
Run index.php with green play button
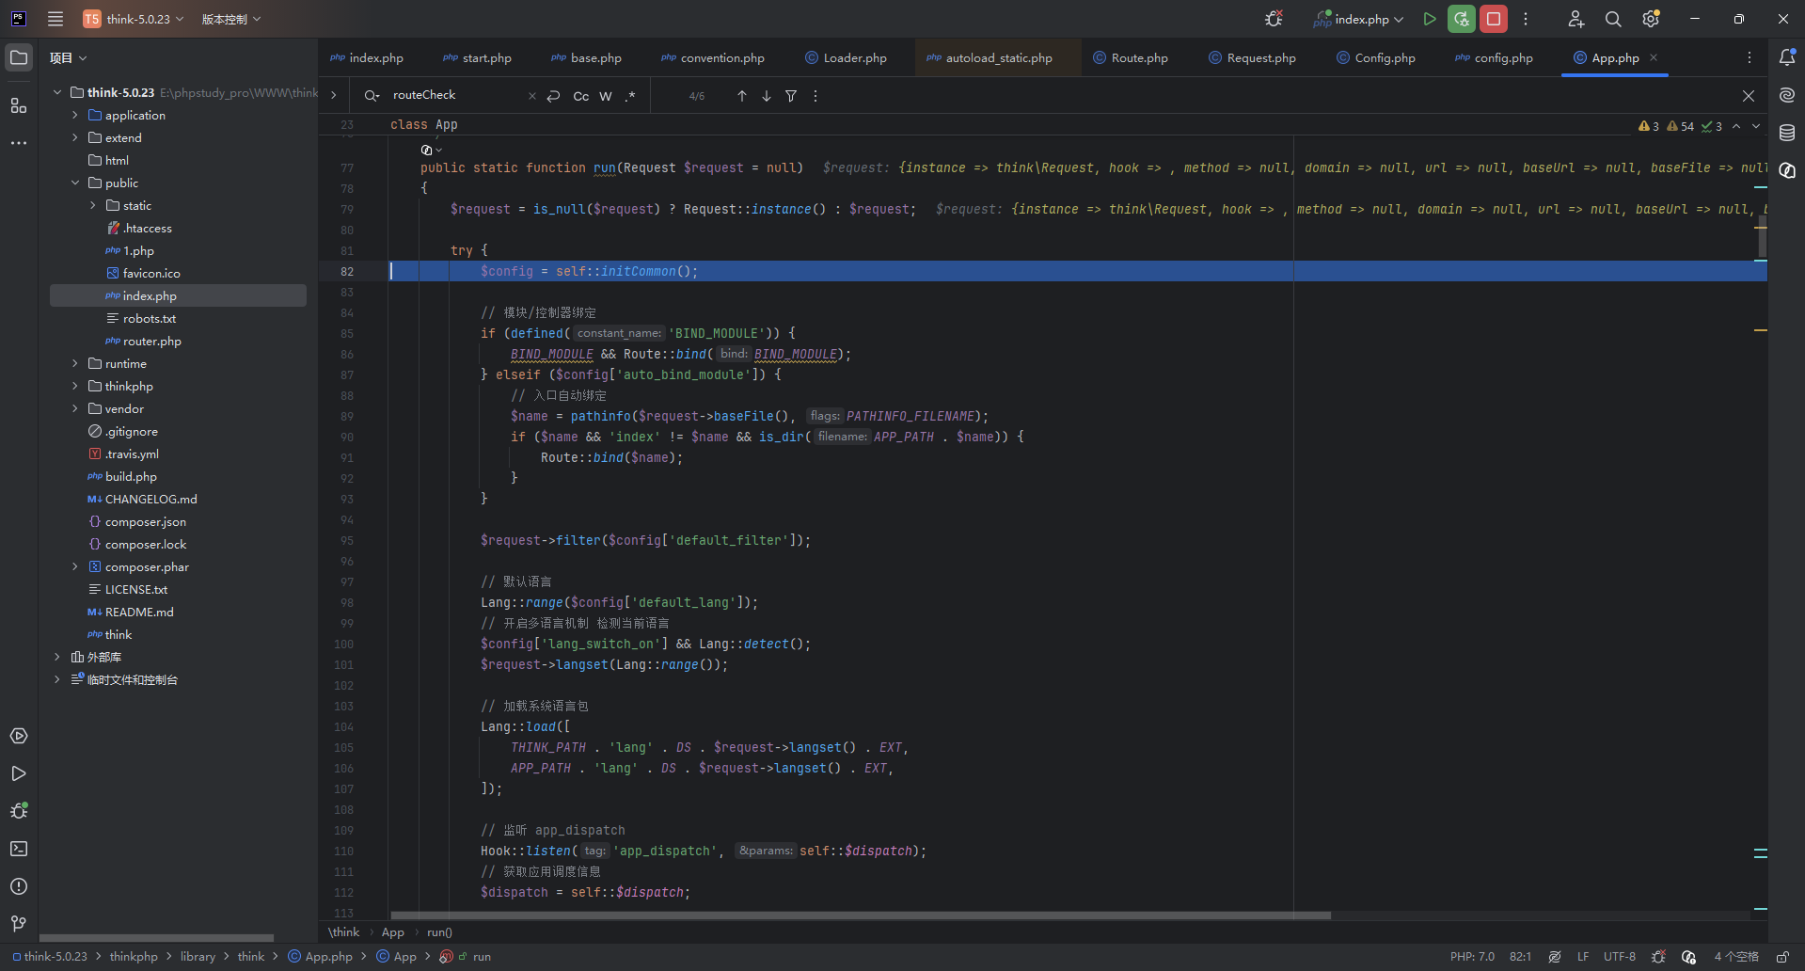[1429, 19]
